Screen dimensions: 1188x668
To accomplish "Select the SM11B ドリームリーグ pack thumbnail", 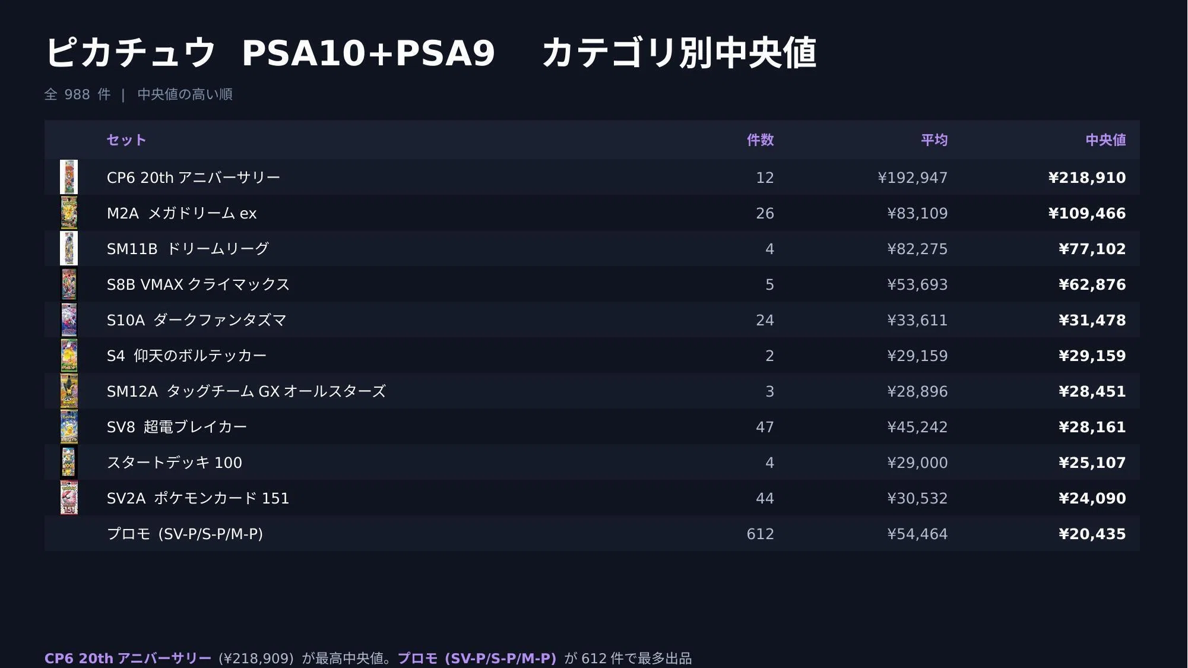I will click(69, 248).
